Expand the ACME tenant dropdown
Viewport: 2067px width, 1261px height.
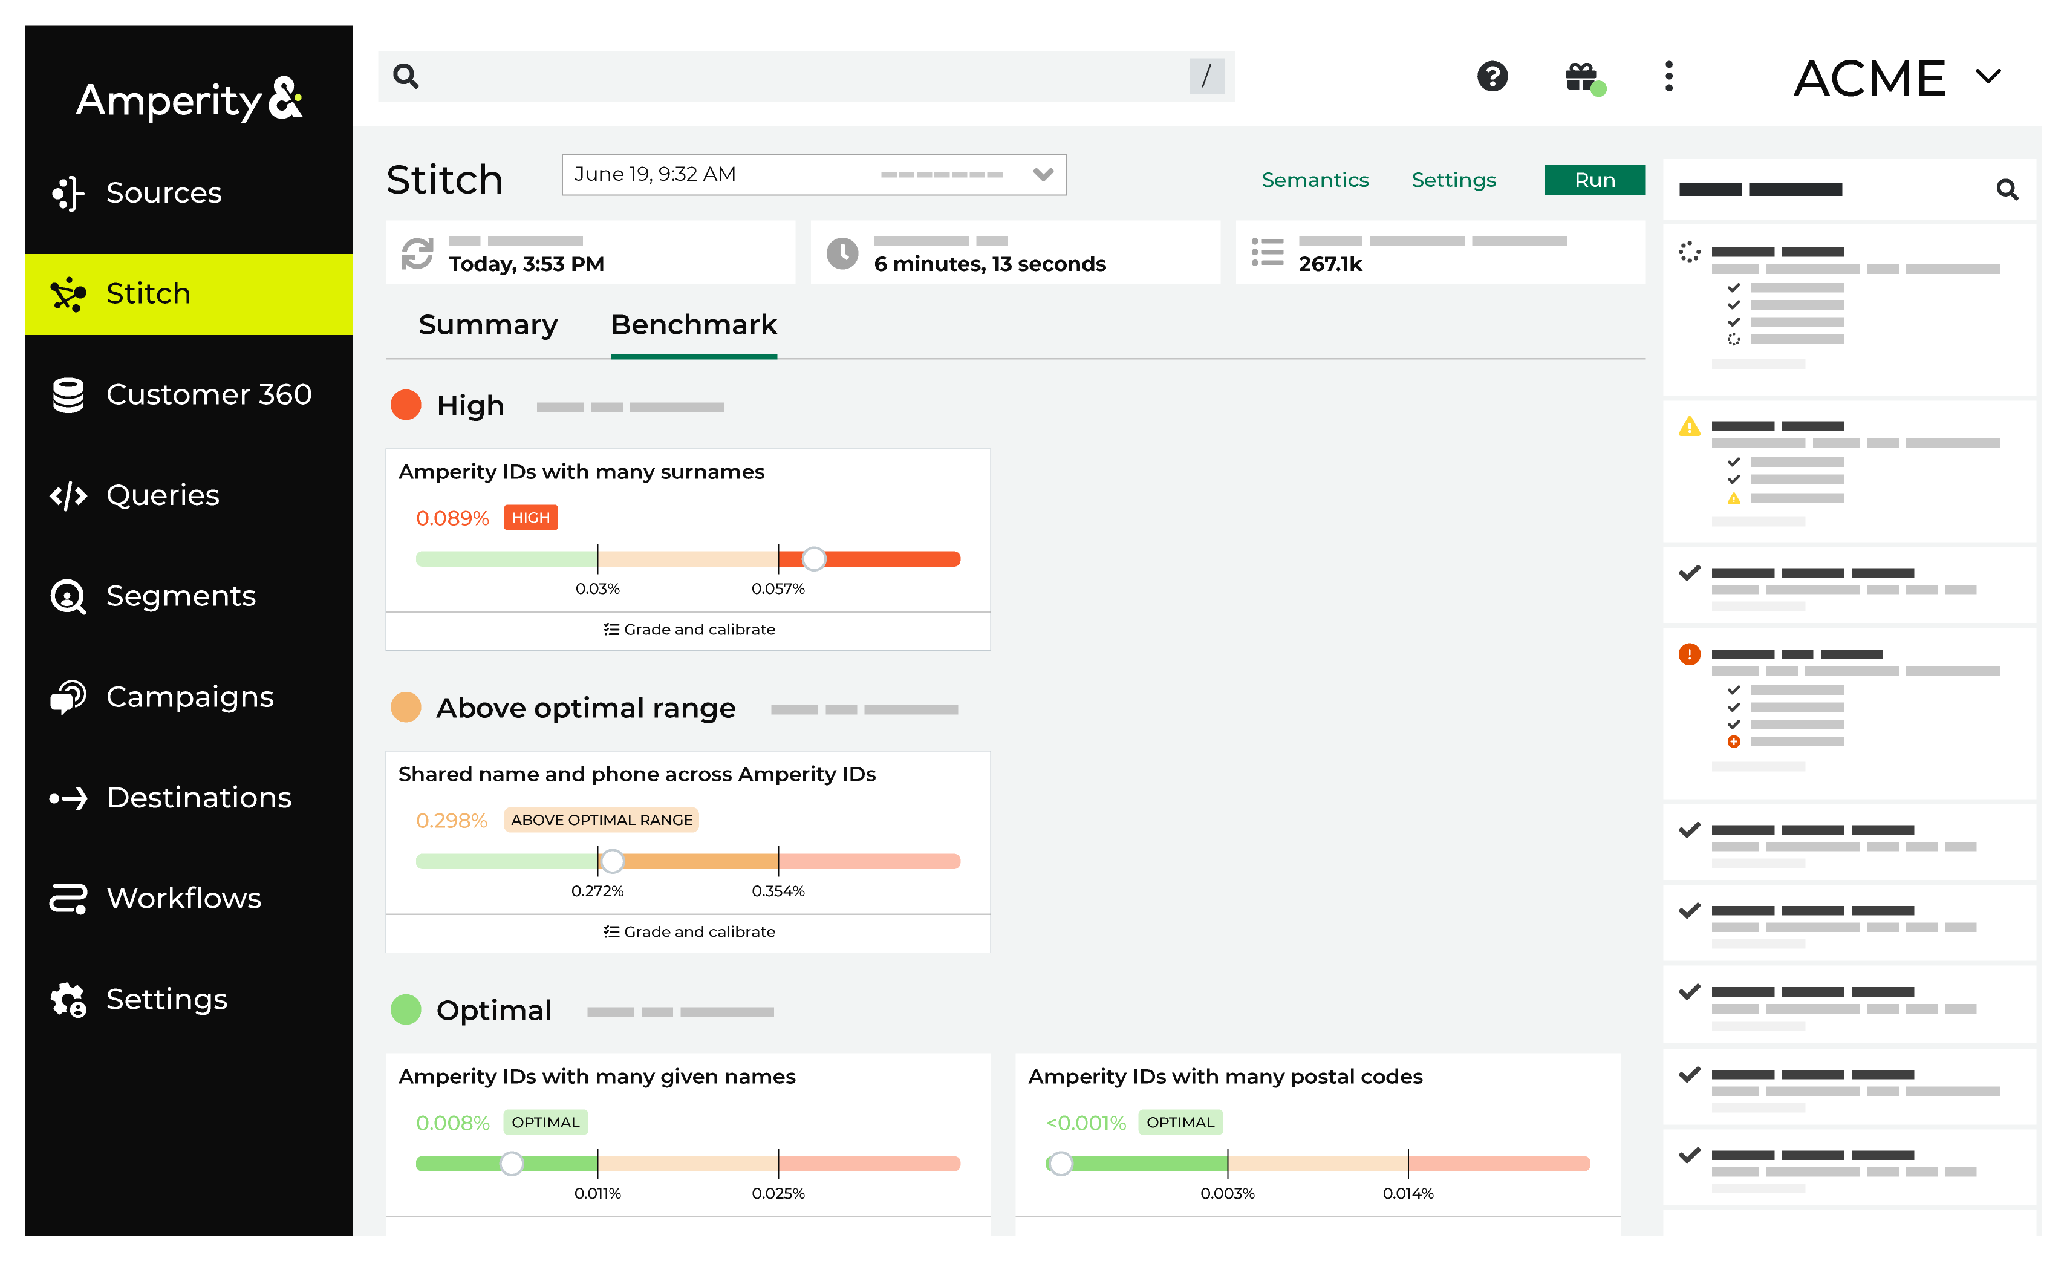point(1898,78)
